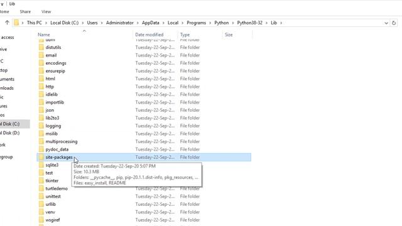Expand chevron after Programs in the path

point(210,23)
